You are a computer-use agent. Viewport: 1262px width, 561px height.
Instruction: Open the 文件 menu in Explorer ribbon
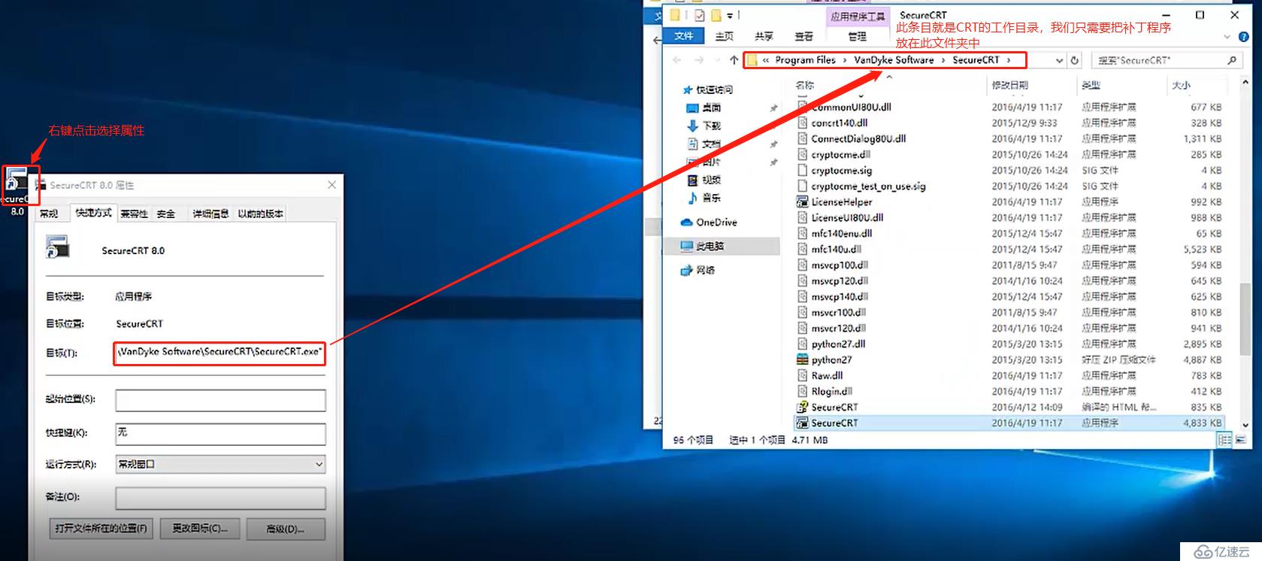(684, 36)
